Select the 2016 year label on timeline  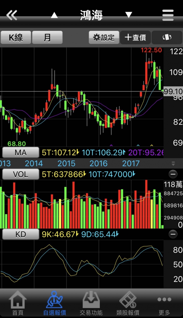tap(99, 163)
